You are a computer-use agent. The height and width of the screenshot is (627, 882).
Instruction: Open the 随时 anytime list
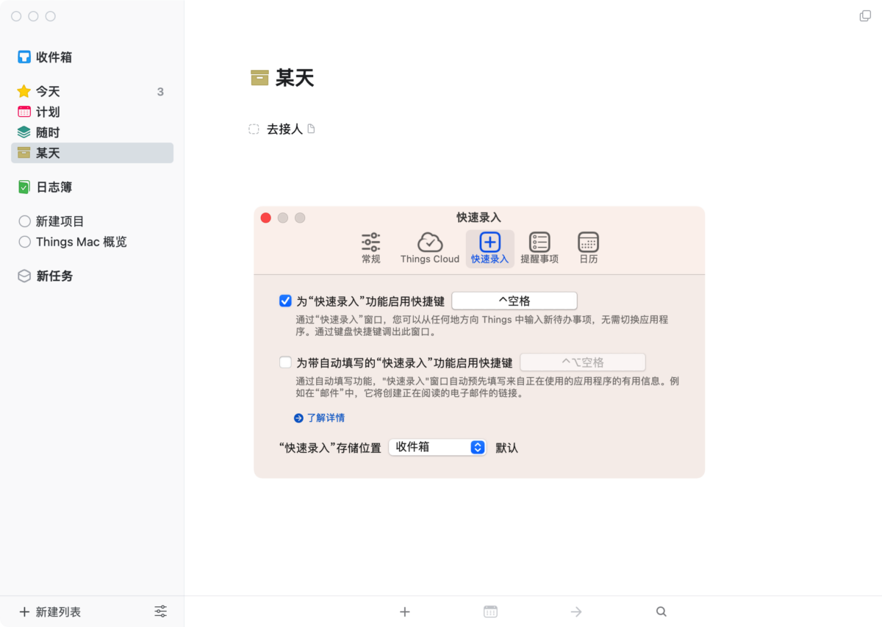92,132
